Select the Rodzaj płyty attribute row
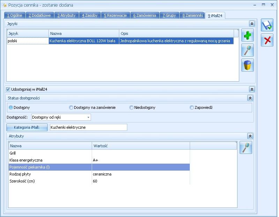279x217 pixels. [x=99, y=174]
